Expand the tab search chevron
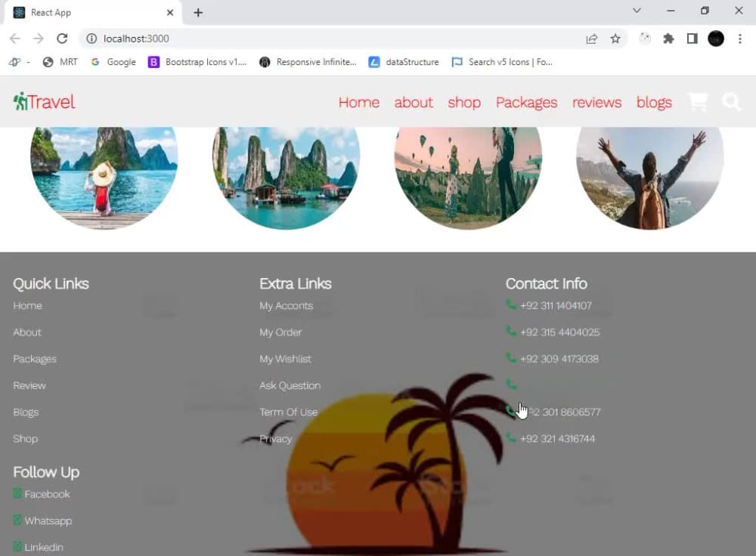756x556 pixels. pyautogui.click(x=637, y=11)
